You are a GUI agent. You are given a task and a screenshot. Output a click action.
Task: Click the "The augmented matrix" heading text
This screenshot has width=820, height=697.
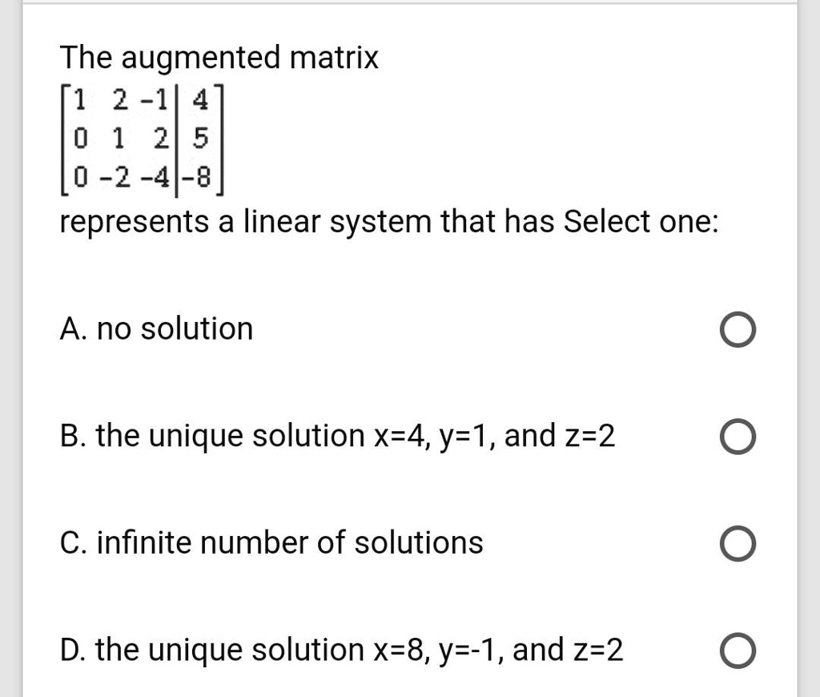pos(219,58)
